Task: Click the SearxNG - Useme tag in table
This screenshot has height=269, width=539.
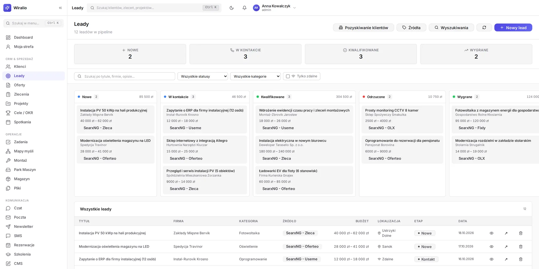Action: click(x=302, y=259)
